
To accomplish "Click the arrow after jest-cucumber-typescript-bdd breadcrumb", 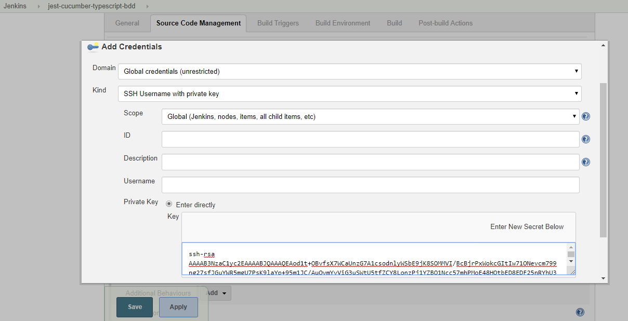I will pos(147,6).
